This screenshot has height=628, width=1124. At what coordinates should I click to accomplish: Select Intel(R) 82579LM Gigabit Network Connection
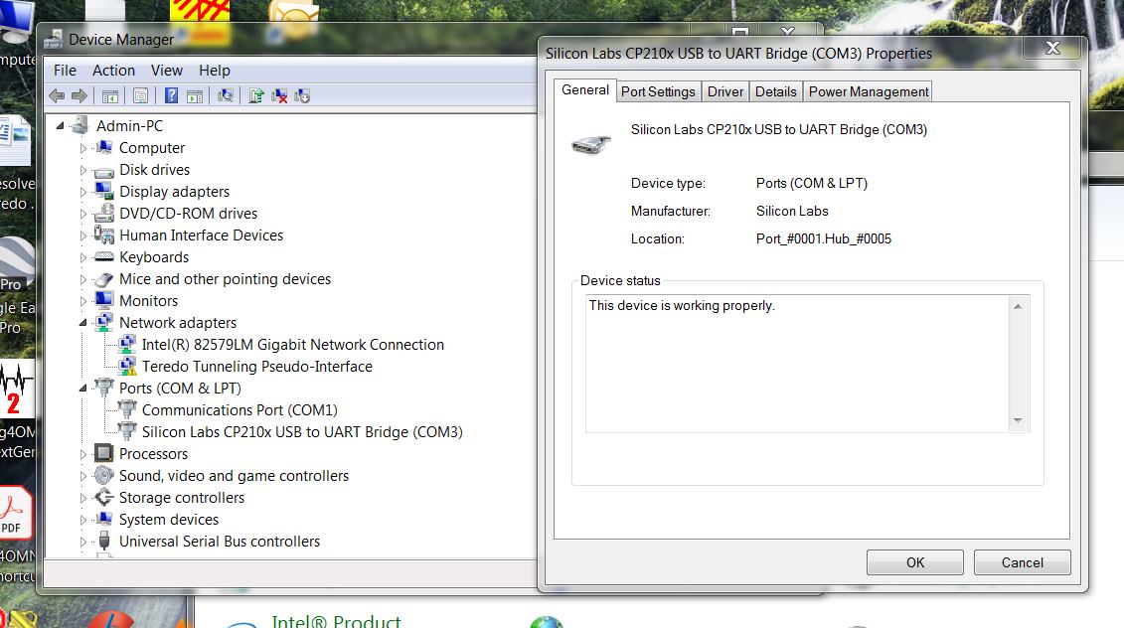click(292, 345)
